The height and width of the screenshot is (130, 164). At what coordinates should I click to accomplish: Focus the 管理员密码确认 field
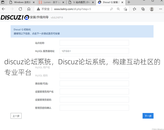94,108
